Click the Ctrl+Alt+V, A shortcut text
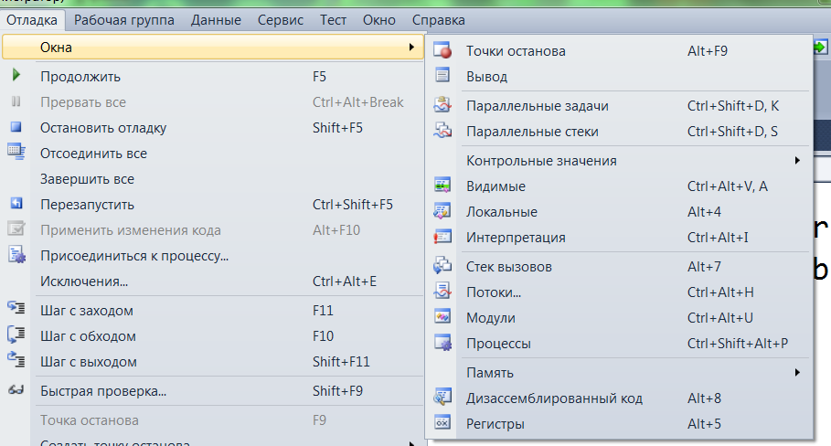831x446 pixels. pyautogui.click(x=727, y=186)
